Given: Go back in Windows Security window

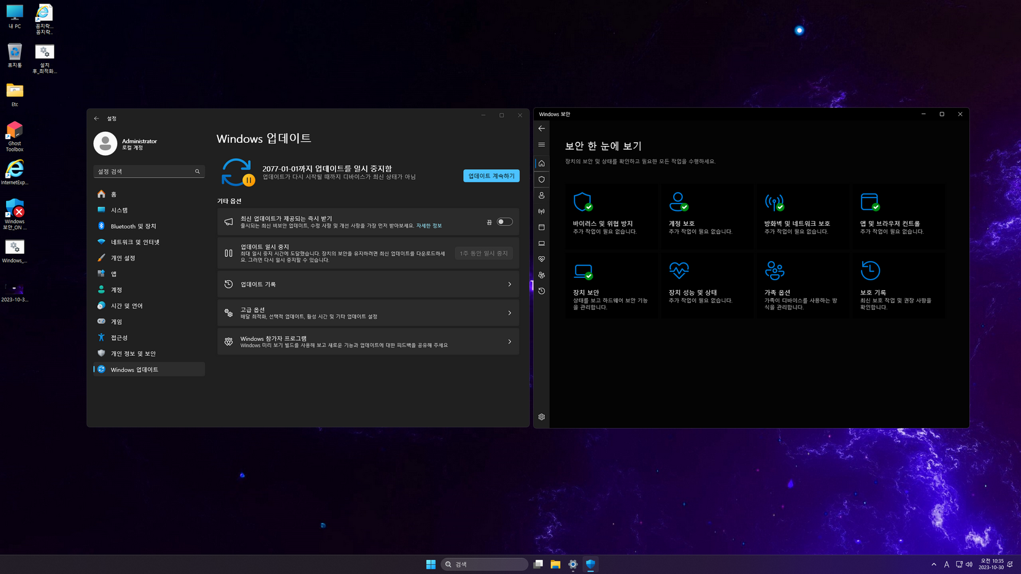Looking at the screenshot, I should click(x=542, y=129).
